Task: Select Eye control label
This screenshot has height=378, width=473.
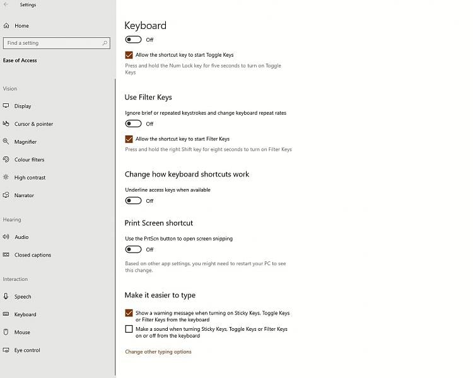Action: [27, 350]
